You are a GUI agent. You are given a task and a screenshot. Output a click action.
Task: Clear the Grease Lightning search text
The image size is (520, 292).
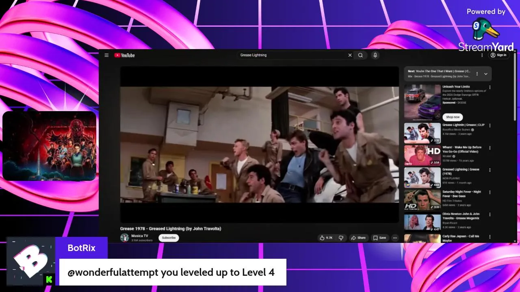click(x=350, y=55)
